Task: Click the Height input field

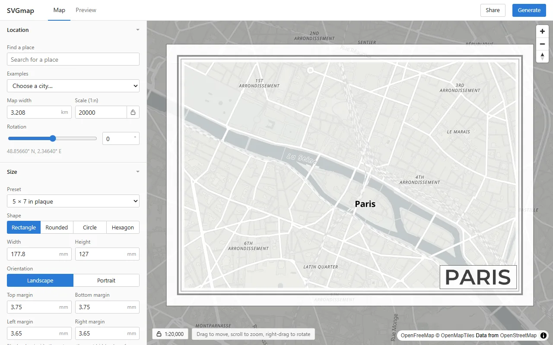Action: (107, 254)
